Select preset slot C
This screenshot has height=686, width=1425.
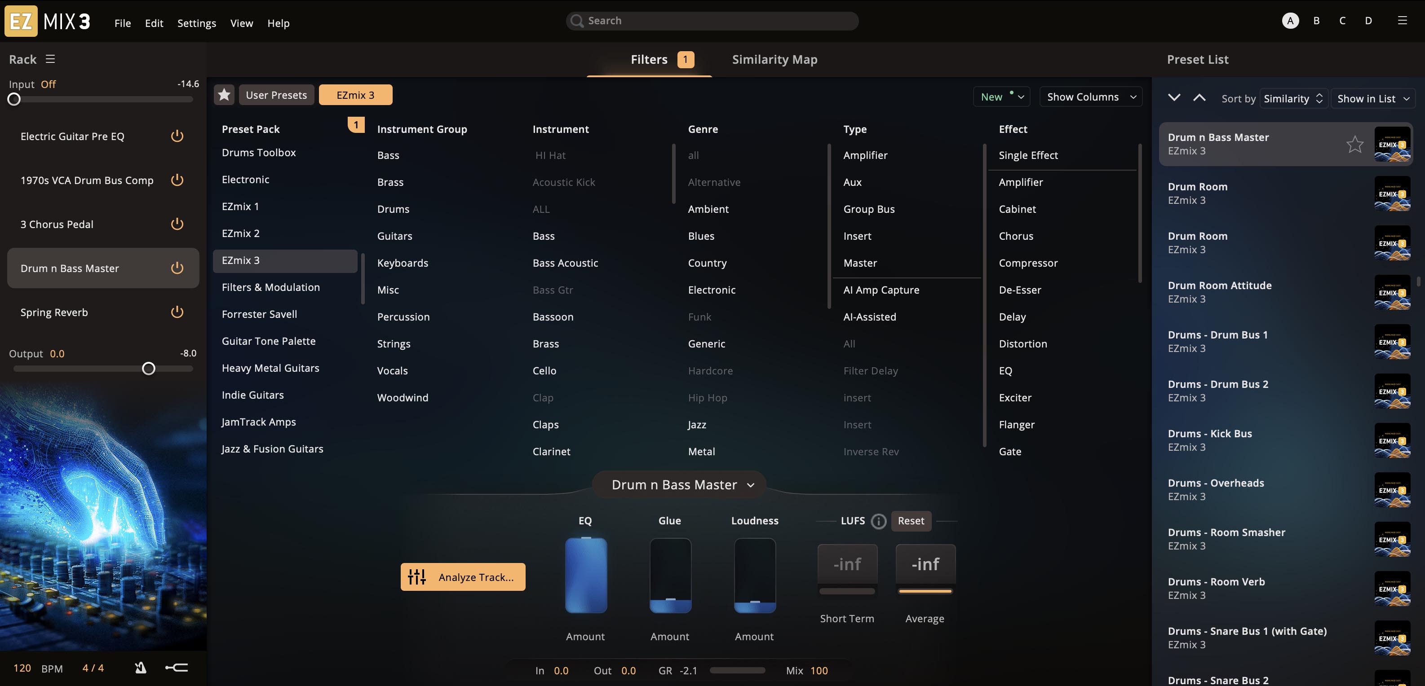tap(1342, 21)
